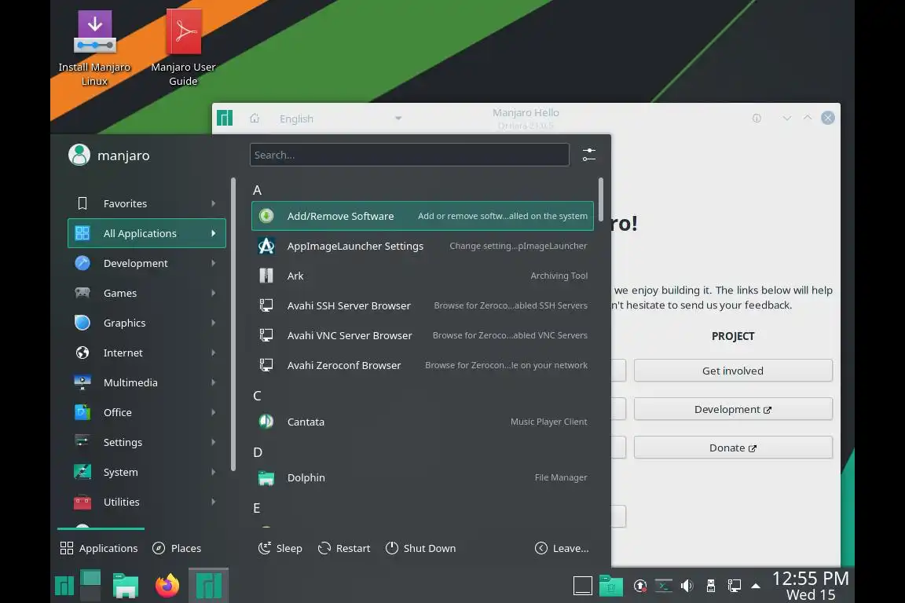Select the All Applications category
This screenshot has height=603, width=905.
tap(147, 233)
